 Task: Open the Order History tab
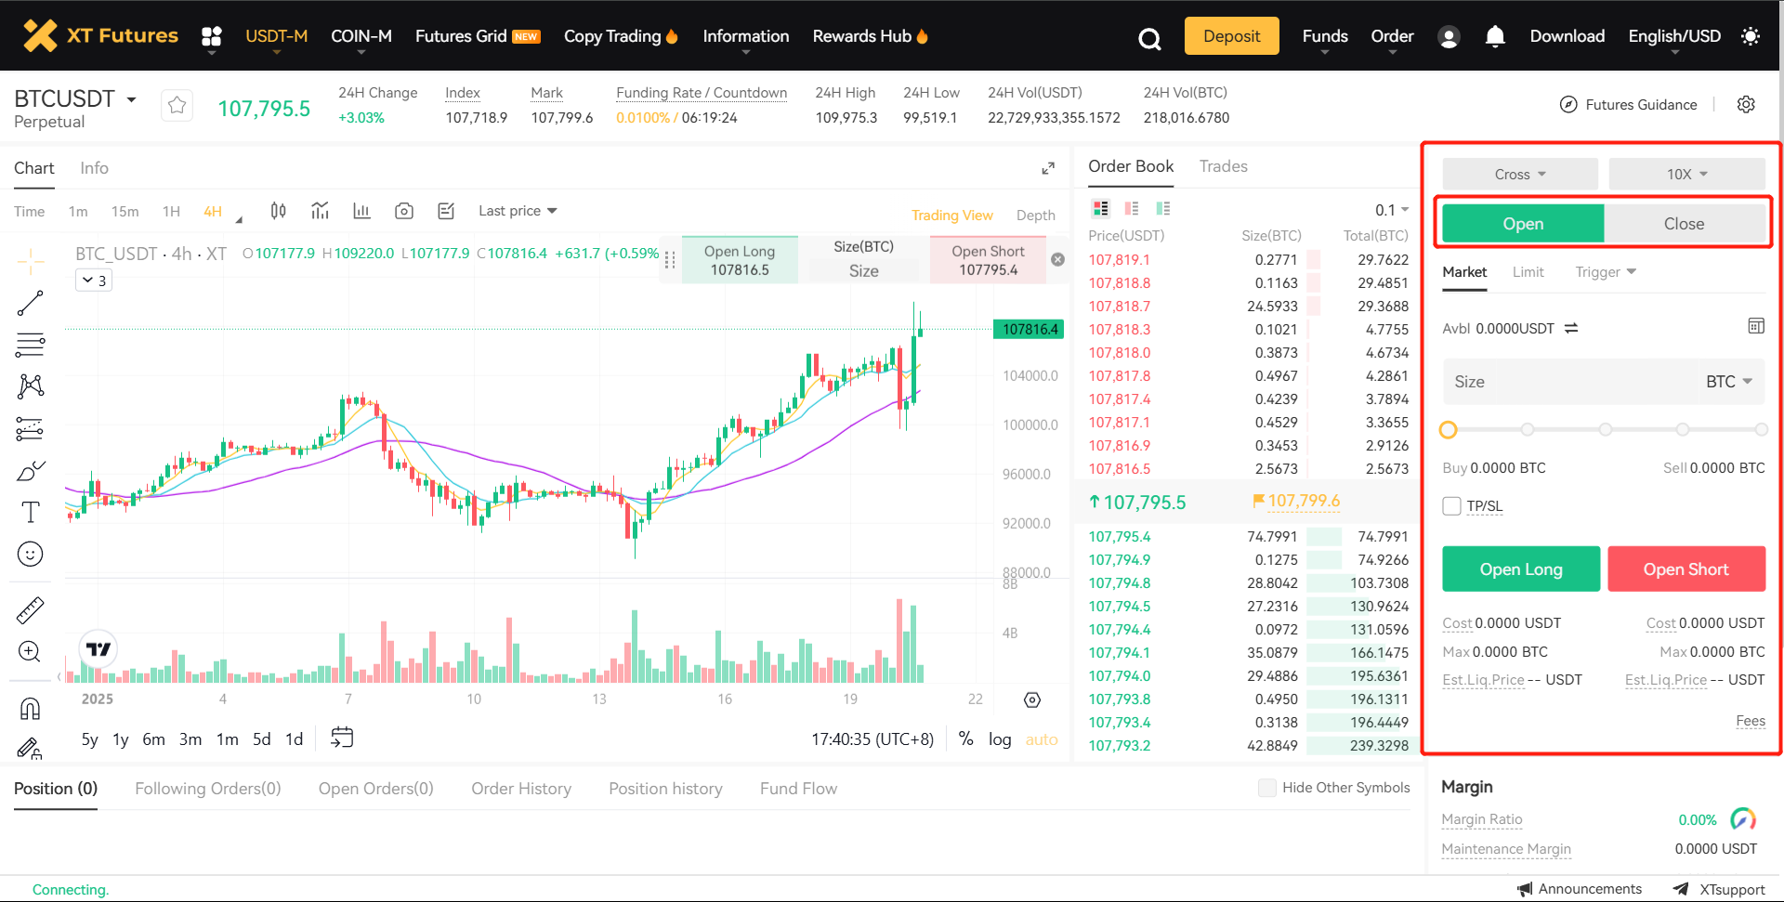(x=520, y=789)
